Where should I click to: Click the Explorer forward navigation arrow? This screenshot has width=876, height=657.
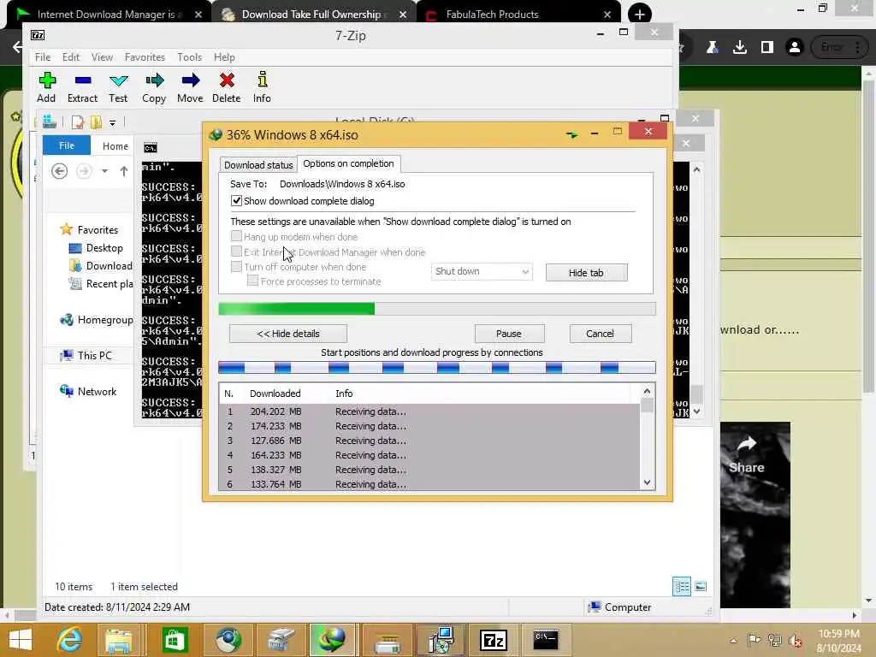click(x=84, y=171)
